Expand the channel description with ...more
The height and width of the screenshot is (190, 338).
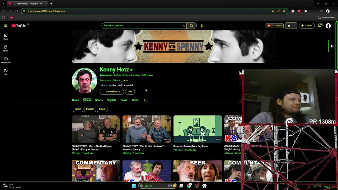pyautogui.click(x=124, y=80)
